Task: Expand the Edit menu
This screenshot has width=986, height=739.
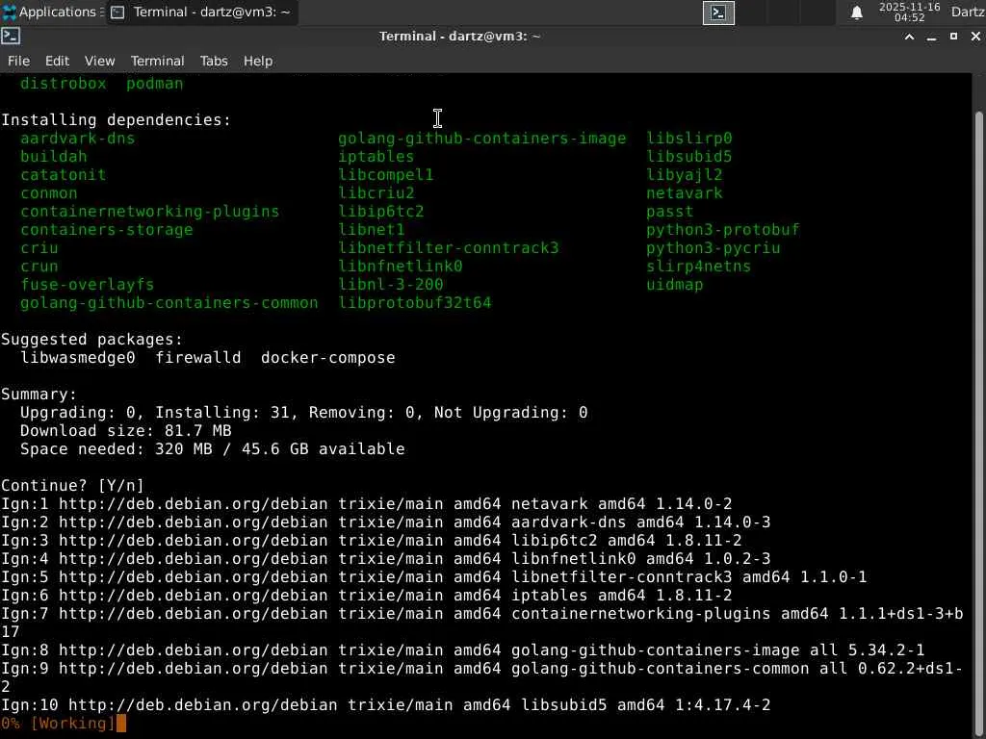Action: [57, 61]
